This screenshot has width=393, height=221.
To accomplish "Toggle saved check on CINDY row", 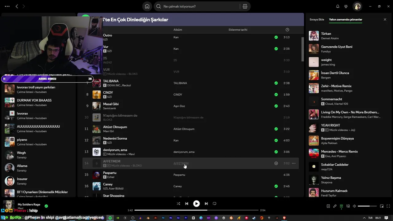I will (276, 95).
